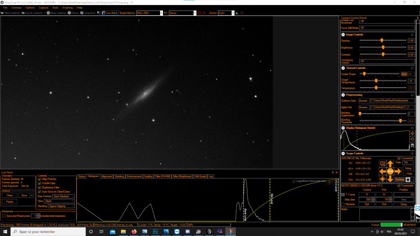This screenshot has height=236, width=420.
Task: Open the Raw Frames Save Stacked dropdown
Action: point(64,196)
